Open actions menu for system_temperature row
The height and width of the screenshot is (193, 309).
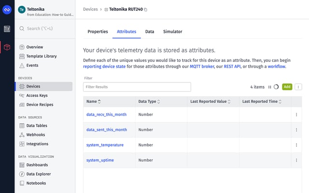click(x=296, y=145)
